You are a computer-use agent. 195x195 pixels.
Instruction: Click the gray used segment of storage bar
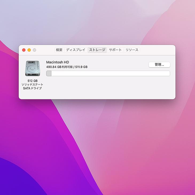click(x=49, y=73)
